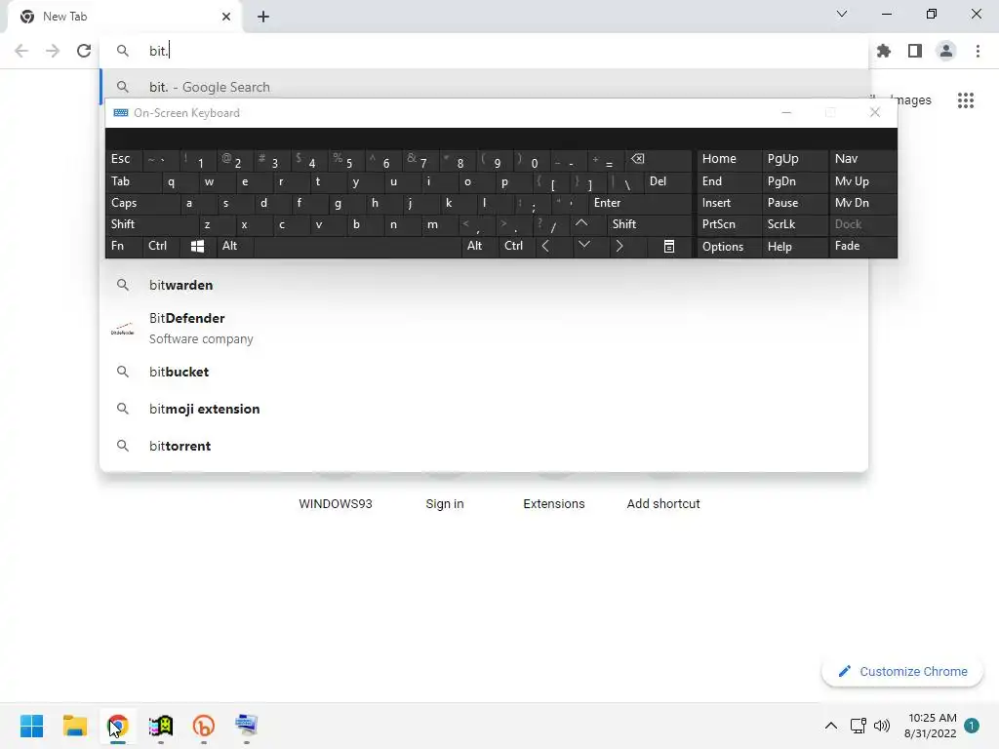Open the Google apps grid
The width and height of the screenshot is (999, 749).
coord(966,100)
